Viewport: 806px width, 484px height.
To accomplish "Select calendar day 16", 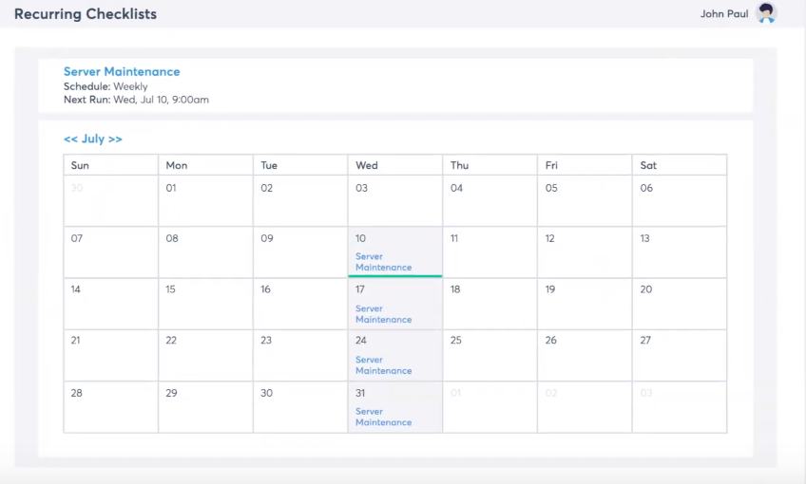I will pyautogui.click(x=300, y=304).
